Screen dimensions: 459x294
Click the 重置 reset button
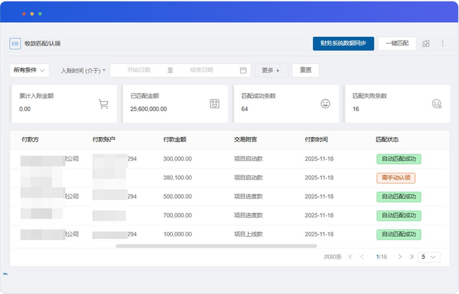[x=306, y=70]
